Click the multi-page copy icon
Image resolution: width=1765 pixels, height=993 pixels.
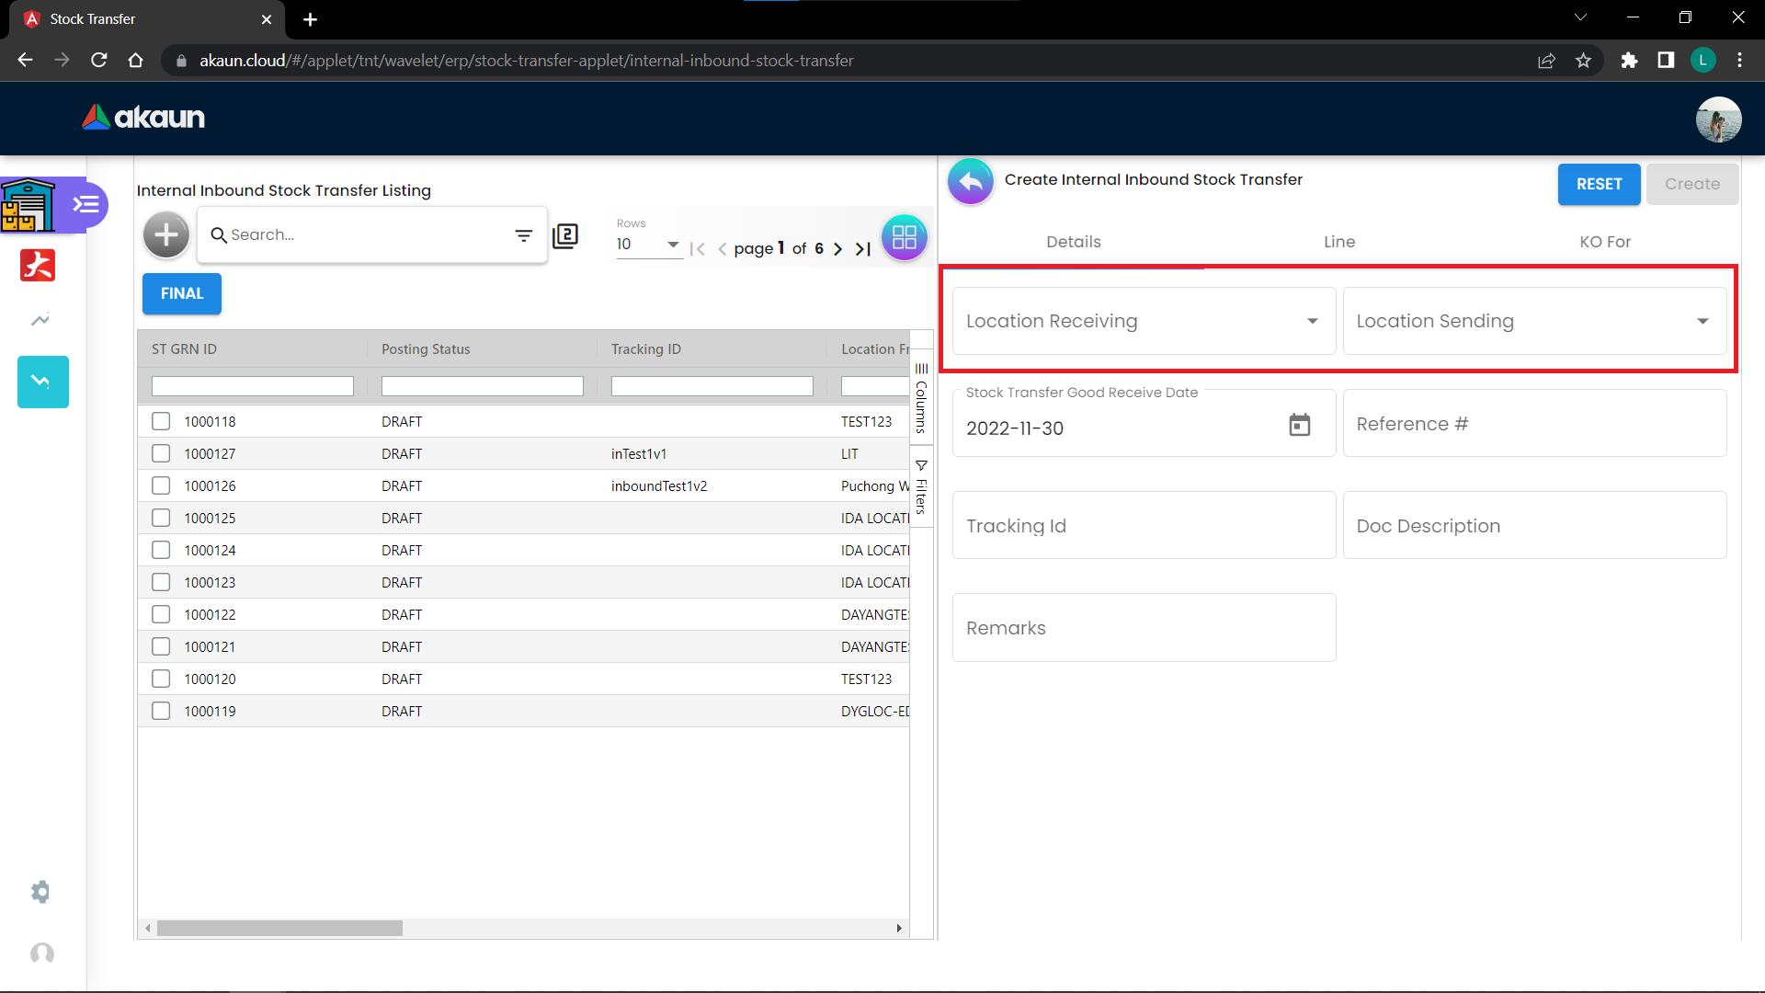coord(565,236)
